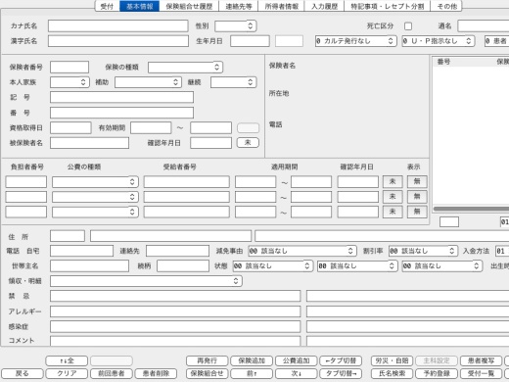Viewport: 509px width, 382px height.
Task: Click the カナ氏名 input field
Action: pyautogui.click(x=118, y=25)
